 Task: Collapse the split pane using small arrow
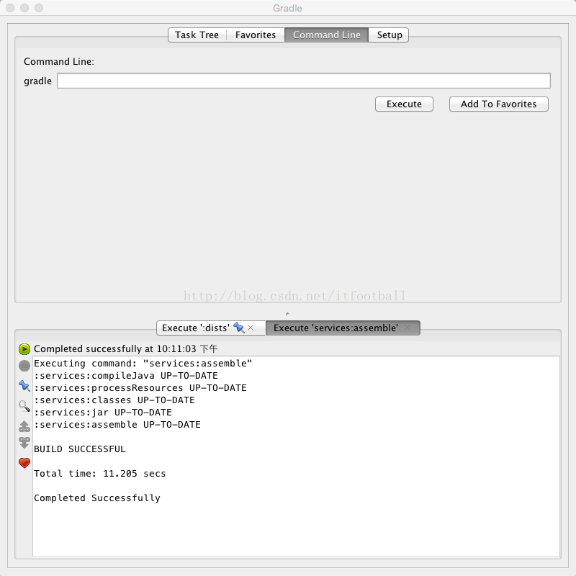[x=287, y=314]
